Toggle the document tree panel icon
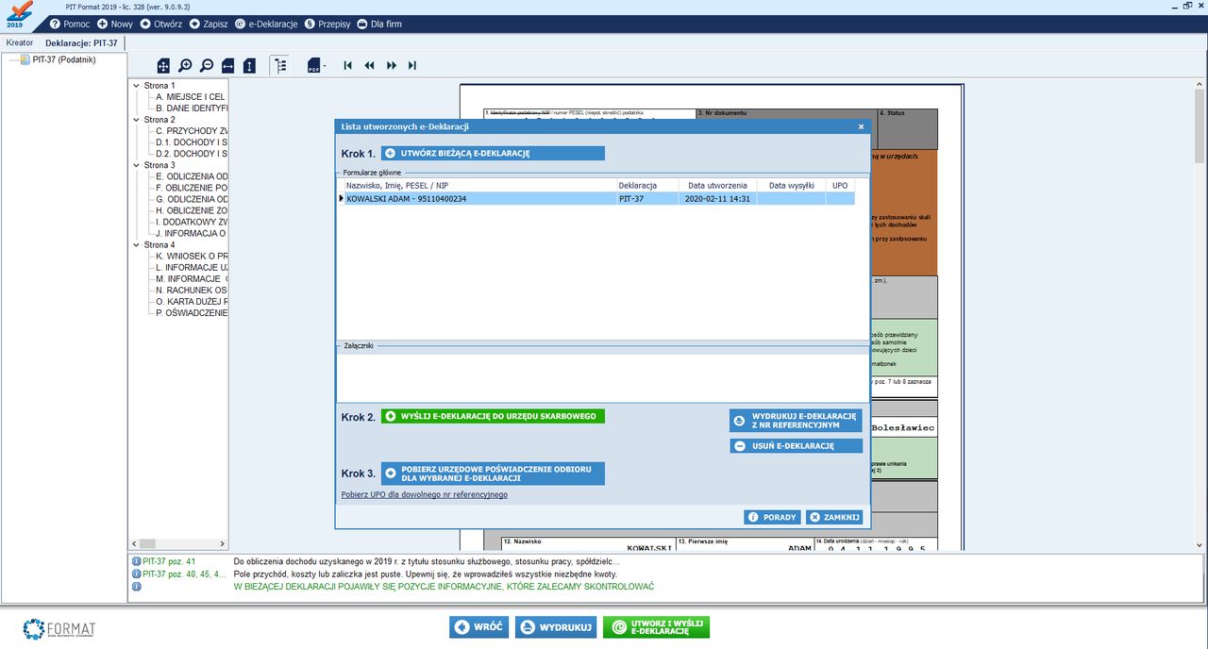Image resolution: width=1208 pixels, height=649 pixels. tap(279, 65)
